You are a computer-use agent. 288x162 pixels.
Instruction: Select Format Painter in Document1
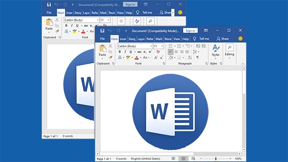tap(110, 58)
